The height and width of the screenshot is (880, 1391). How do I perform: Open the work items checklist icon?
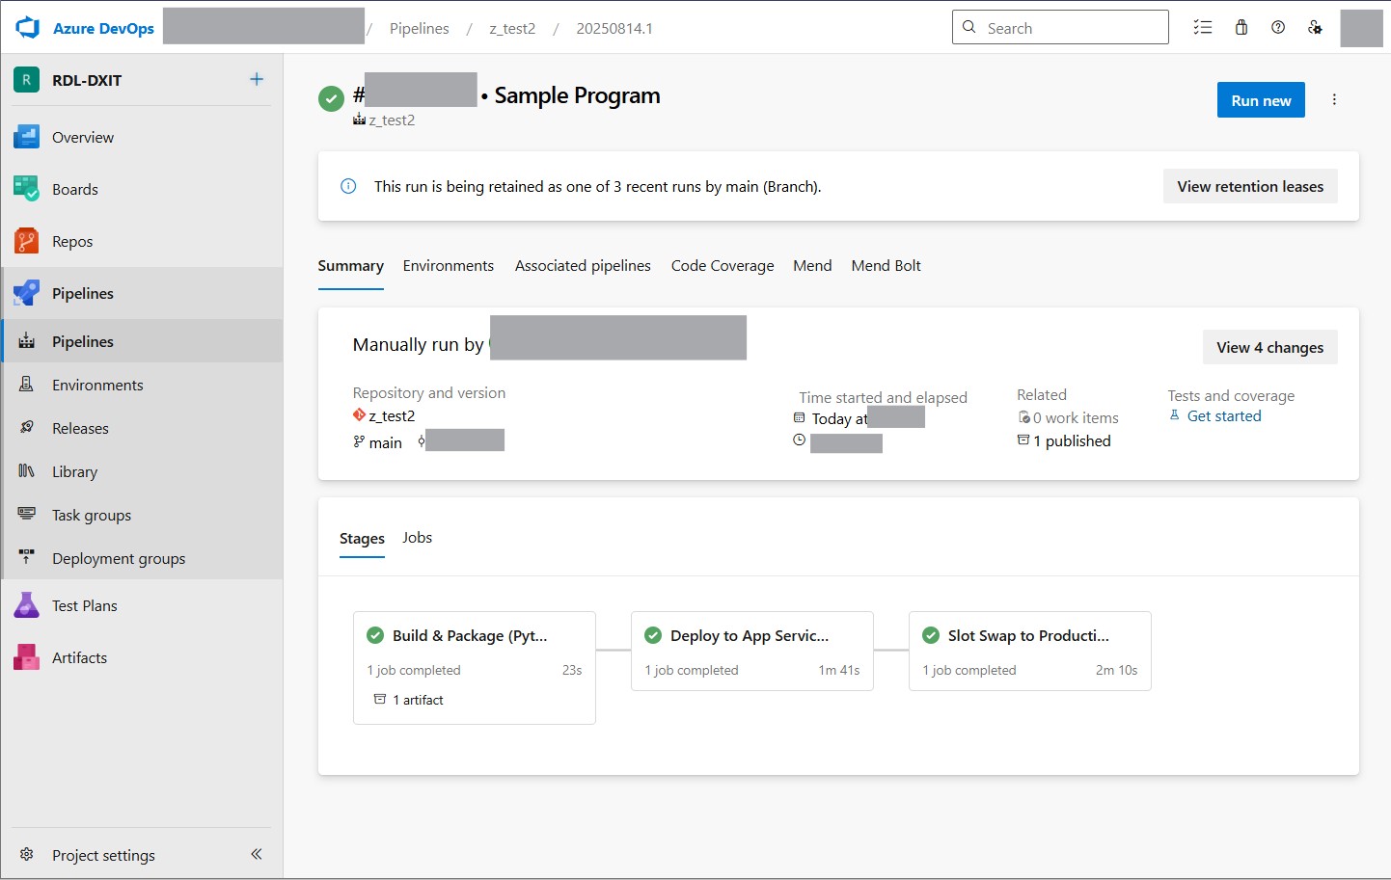pyautogui.click(x=1203, y=27)
